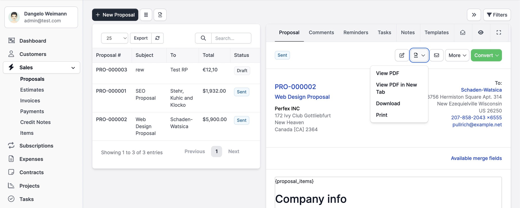
Task: Open Credit Notes under Sales
Action: coord(35,122)
